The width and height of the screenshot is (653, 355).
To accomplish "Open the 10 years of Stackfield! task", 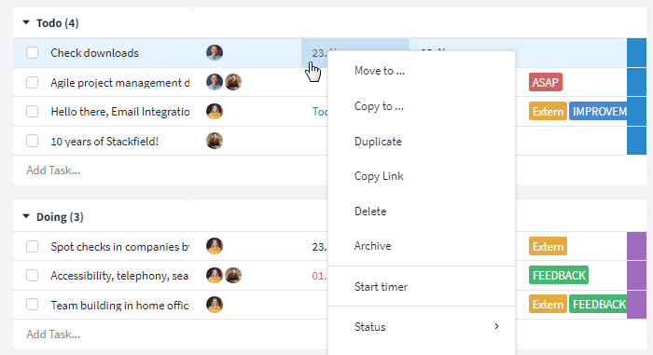I will click(x=104, y=142).
